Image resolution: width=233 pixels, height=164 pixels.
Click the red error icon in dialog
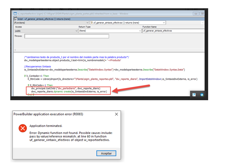pos(23,128)
